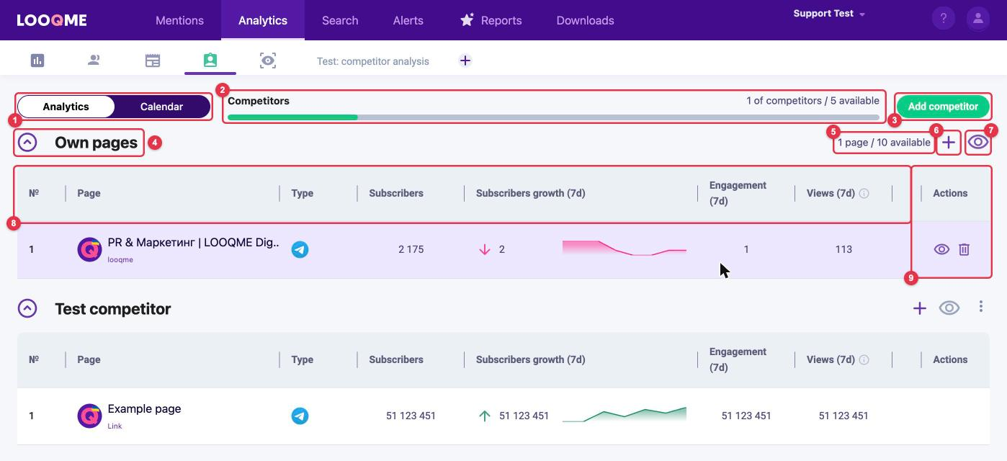Click subscribers growth sparkline for PR & Маркетинг
Screen dimensions: 1007x461
[624, 249]
